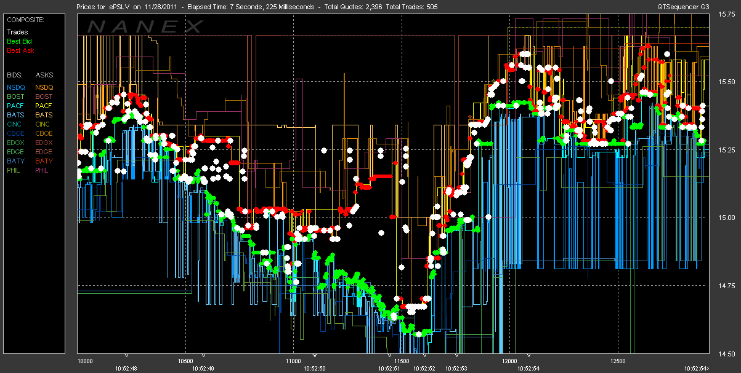The width and height of the screenshot is (741, 373).
Task: Select the green Best Bid legend entry
Action: coord(19,41)
